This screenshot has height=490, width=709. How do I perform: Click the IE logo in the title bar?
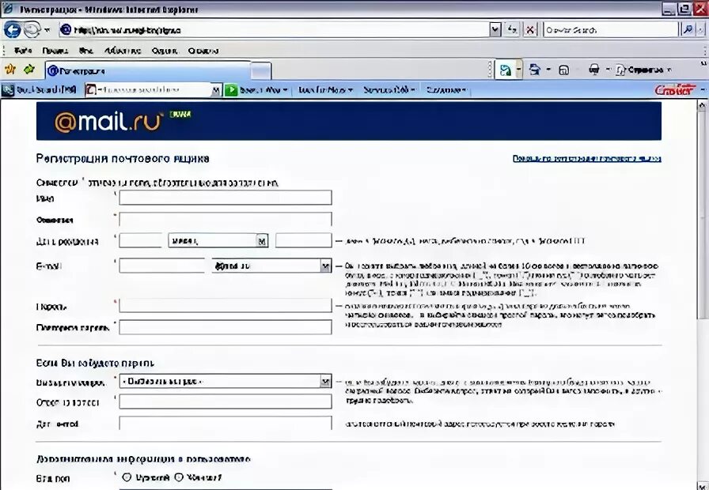click(9, 9)
